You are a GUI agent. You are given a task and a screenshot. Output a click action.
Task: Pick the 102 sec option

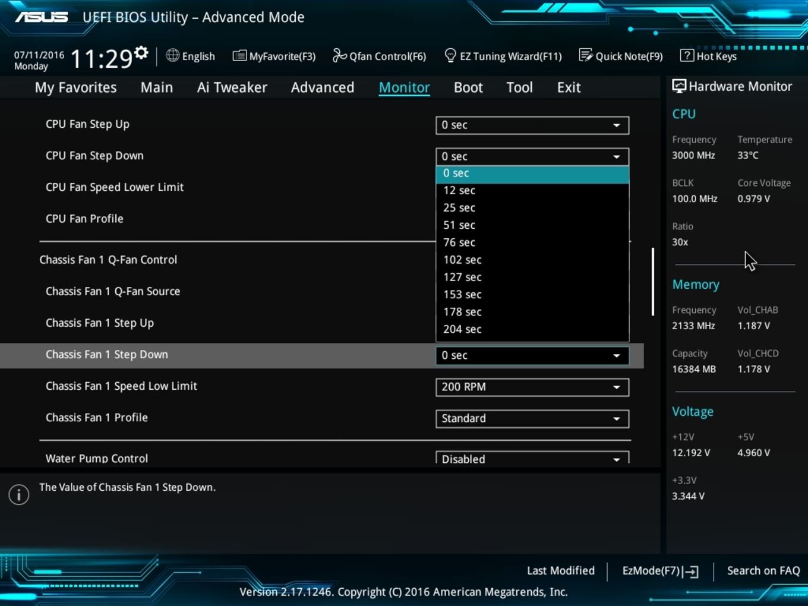532,260
